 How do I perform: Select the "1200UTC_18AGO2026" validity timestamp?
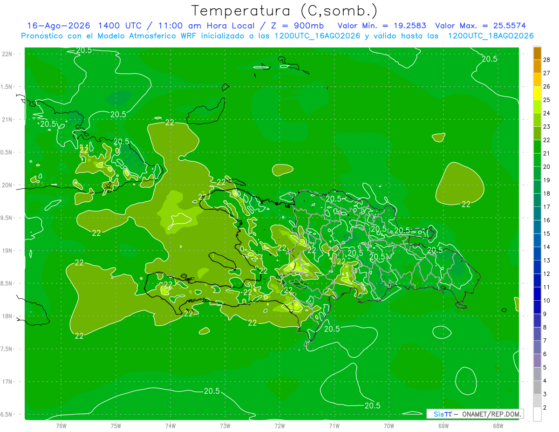491,36
